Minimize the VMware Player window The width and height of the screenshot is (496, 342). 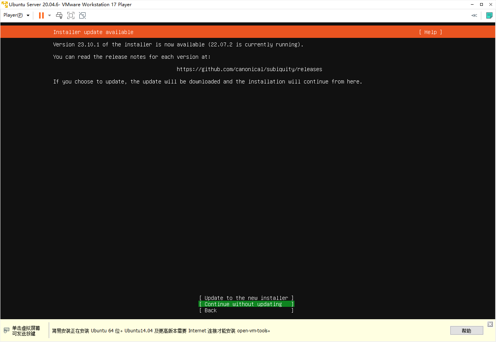[472, 5]
